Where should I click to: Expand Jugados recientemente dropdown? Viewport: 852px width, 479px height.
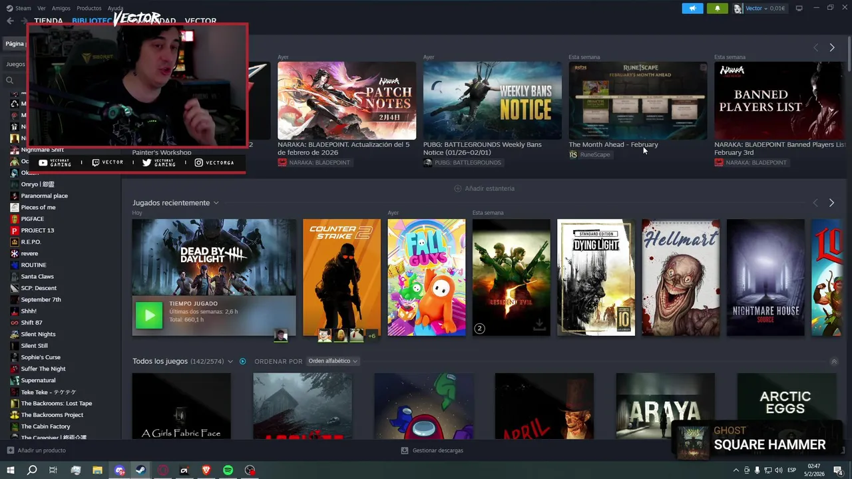click(216, 203)
